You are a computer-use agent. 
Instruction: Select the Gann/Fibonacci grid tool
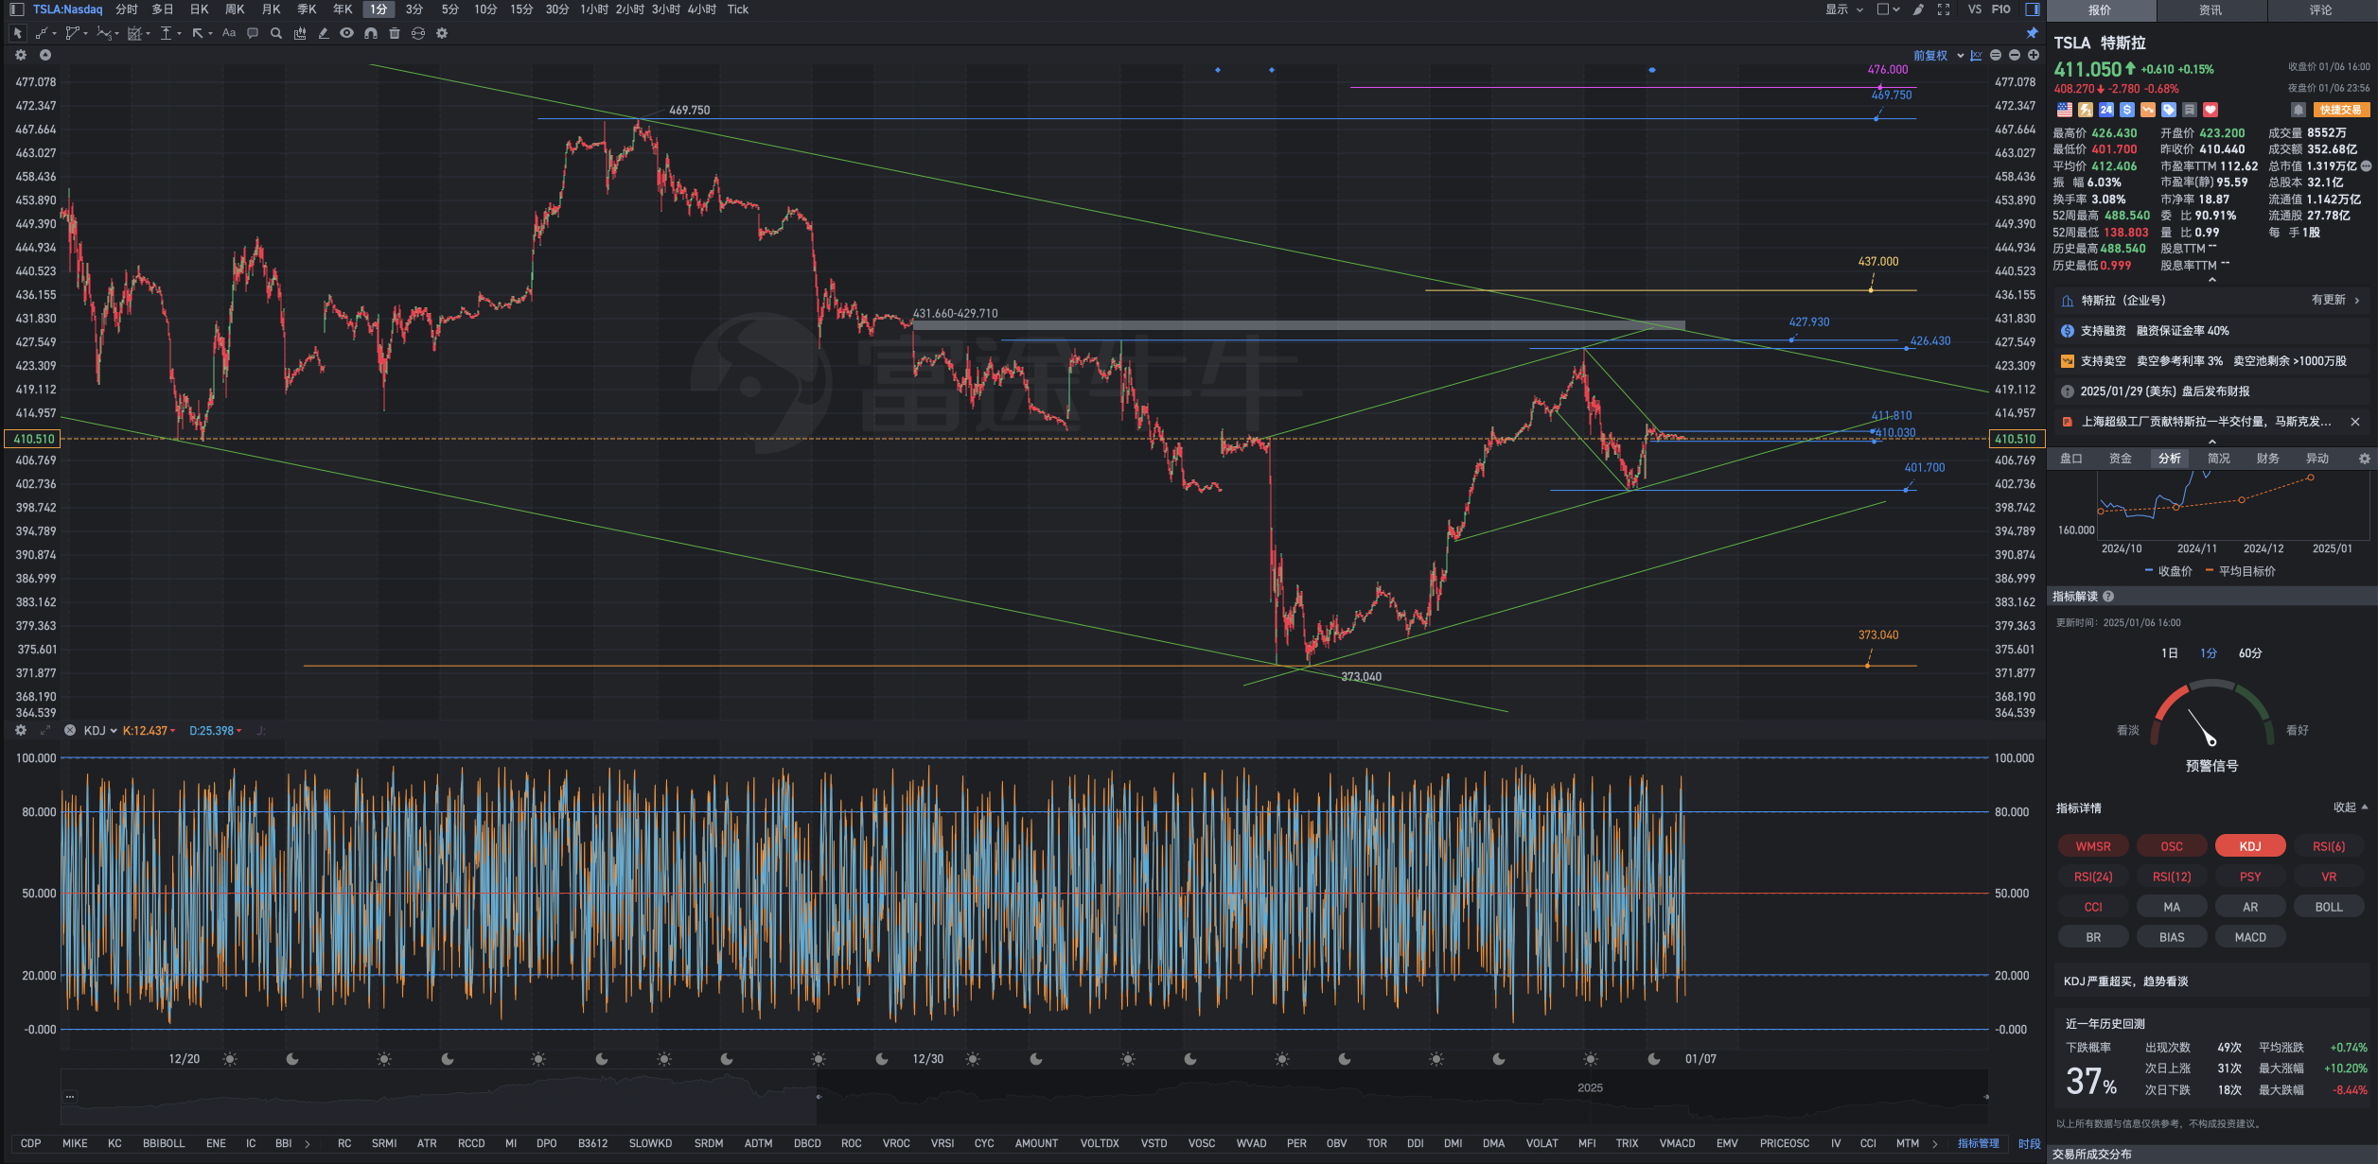click(x=134, y=33)
